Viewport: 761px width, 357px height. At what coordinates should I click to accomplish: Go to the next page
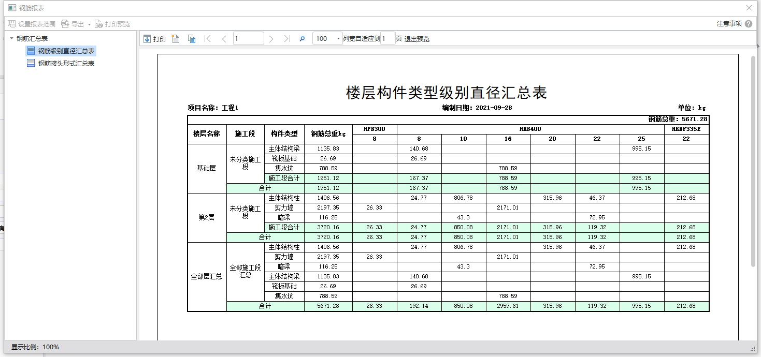point(271,39)
